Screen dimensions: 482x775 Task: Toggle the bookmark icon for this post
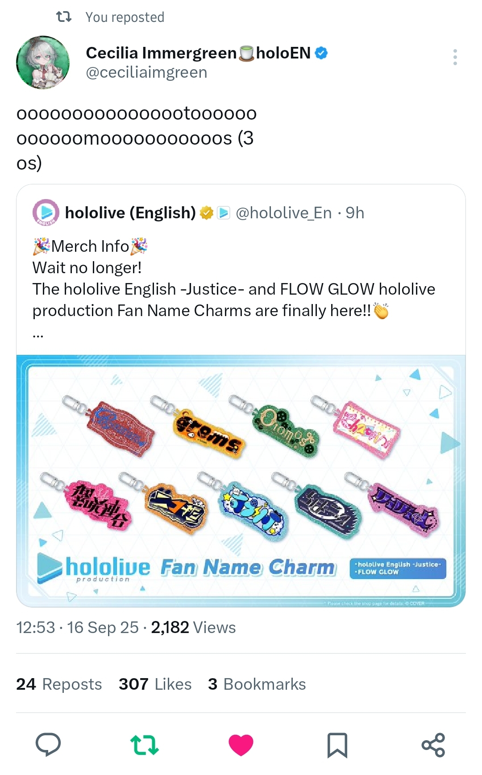click(x=337, y=745)
